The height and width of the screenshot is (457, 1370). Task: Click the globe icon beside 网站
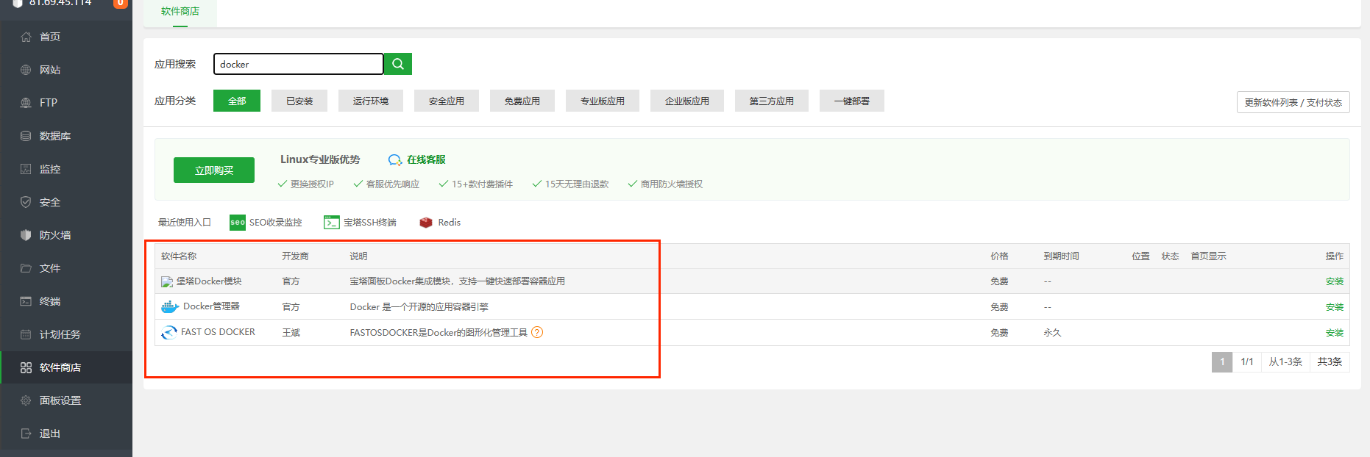(x=26, y=70)
